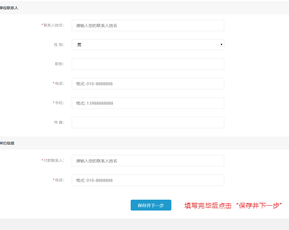Focus the 付款联系人 input field
Screen dimensions: 289x230
(x=148, y=161)
